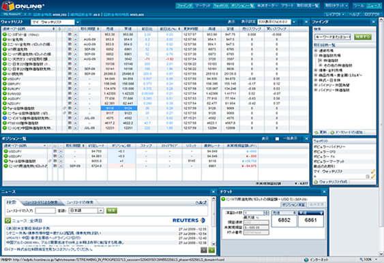The height and width of the screenshot is (263, 384).
Task: Open chart icon for USD/JPY watchlist row
Action: coord(70,79)
